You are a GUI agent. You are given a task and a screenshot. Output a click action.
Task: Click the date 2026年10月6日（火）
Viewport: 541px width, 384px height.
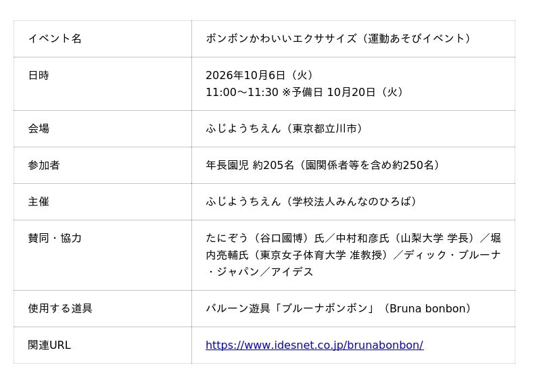(x=261, y=75)
